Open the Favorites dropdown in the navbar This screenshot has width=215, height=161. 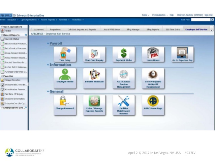click(64, 20)
